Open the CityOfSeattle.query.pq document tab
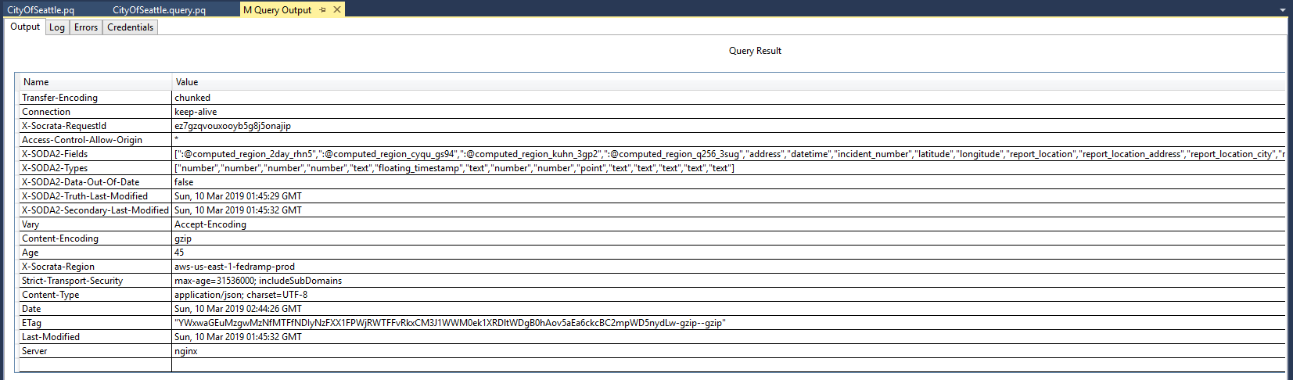This screenshot has width=1293, height=380. tap(159, 10)
